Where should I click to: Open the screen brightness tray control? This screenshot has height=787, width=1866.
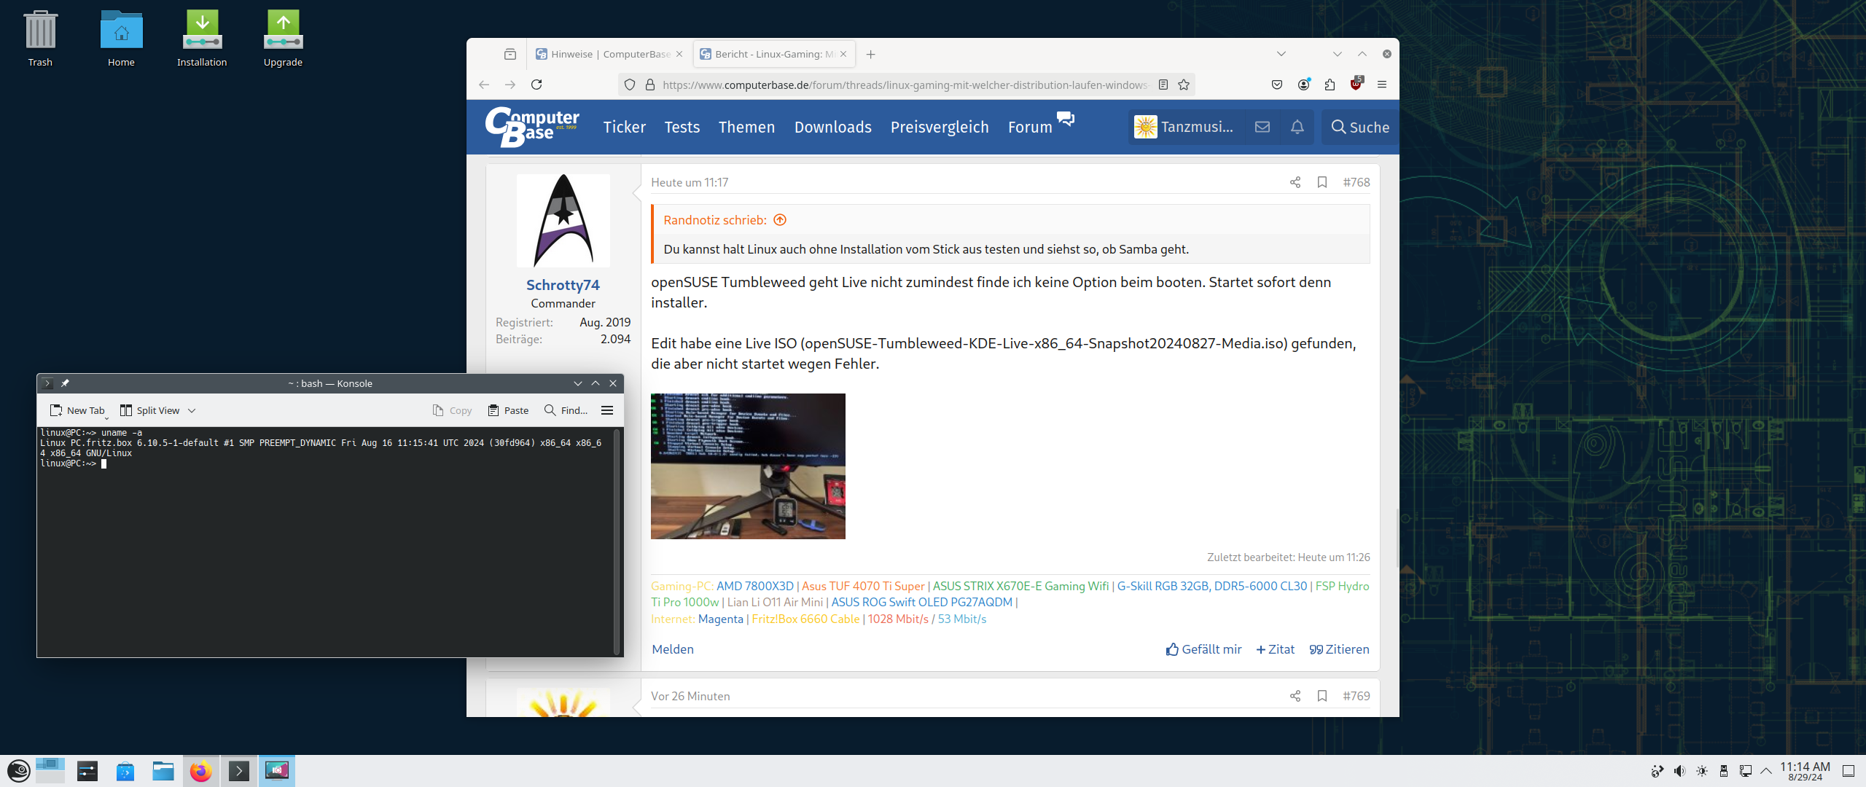click(x=1702, y=771)
